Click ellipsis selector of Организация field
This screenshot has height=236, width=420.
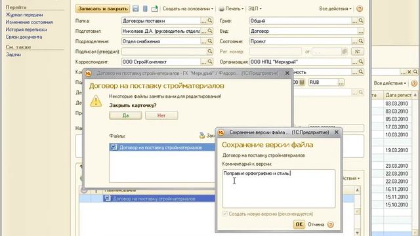point(354,62)
